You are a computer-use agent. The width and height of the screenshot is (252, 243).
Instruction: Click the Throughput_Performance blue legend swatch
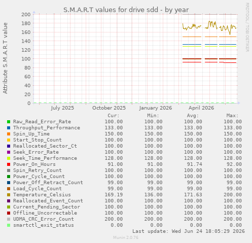pyautogui.click(x=9, y=128)
